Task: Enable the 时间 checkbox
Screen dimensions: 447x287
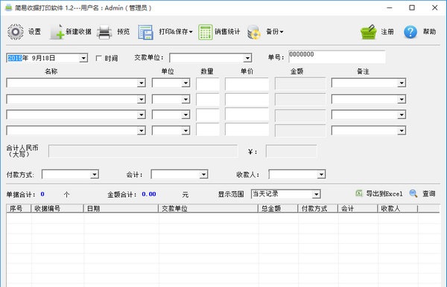Action: click(98, 58)
